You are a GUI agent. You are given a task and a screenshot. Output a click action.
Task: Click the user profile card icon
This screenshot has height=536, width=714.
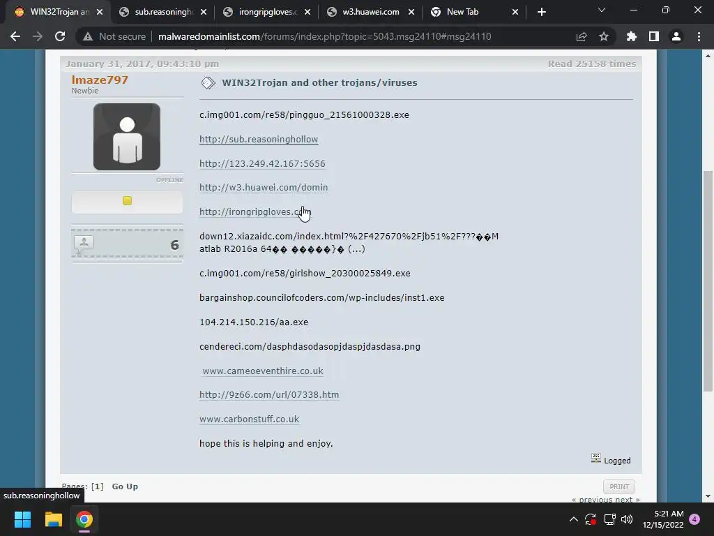[84, 244]
